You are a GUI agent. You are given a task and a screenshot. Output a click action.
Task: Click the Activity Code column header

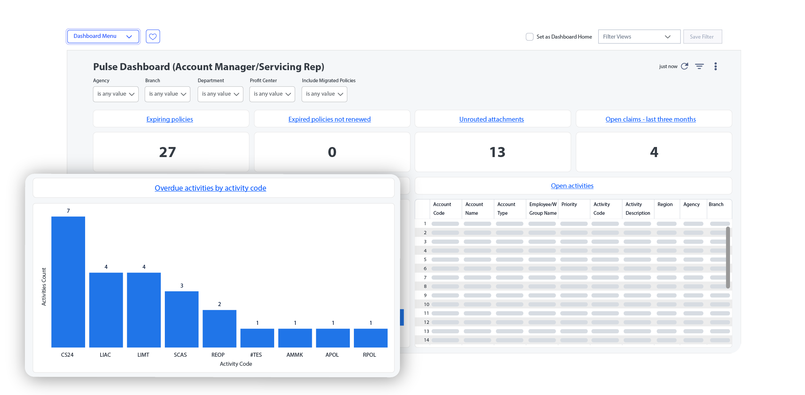click(606, 209)
